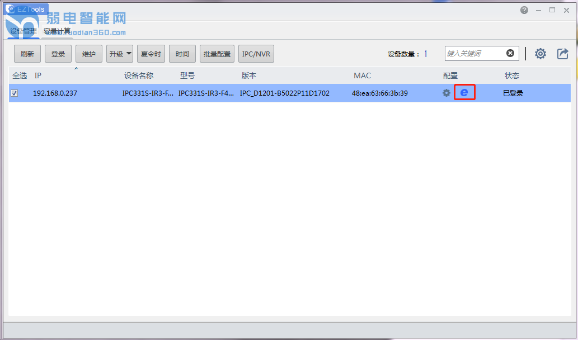Screen dimensions: 578x340
Task: Open help via the question mark icon
Action: (524, 10)
